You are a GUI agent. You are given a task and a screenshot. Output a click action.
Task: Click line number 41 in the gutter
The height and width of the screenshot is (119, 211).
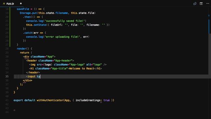click(7, 100)
